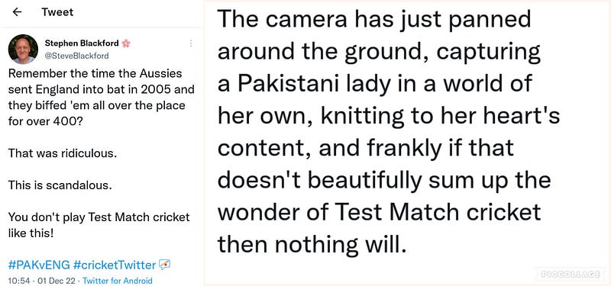The height and width of the screenshot is (286, 611).
Task: Click 'You don't play Test Match cricket' text
Action: 99,217
